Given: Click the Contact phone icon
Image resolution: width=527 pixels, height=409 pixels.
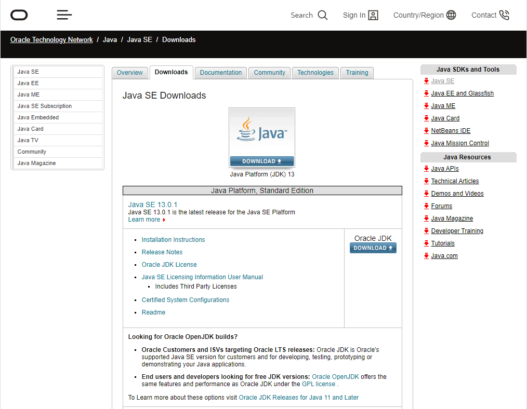Looking at the screenshot, I should tap(504, 15).
